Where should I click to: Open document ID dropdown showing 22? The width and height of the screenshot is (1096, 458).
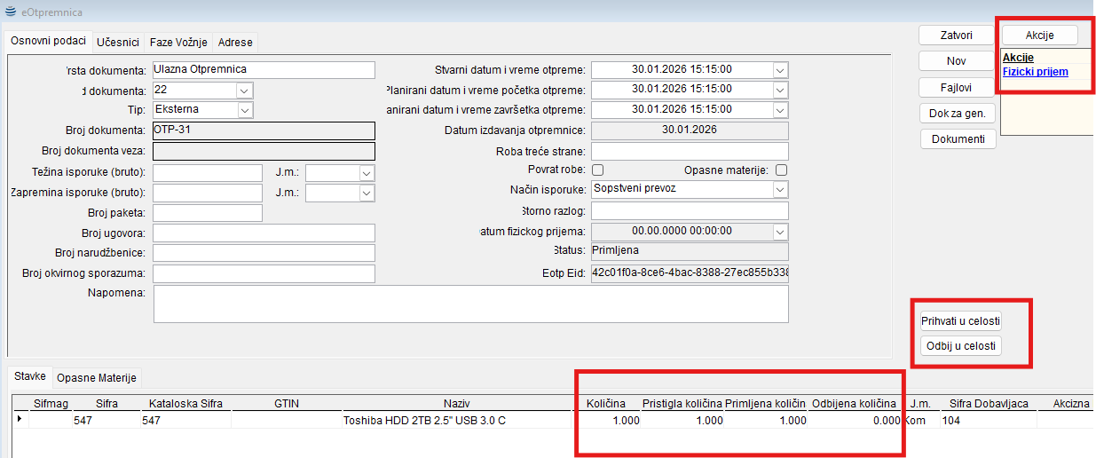[245, 91]
